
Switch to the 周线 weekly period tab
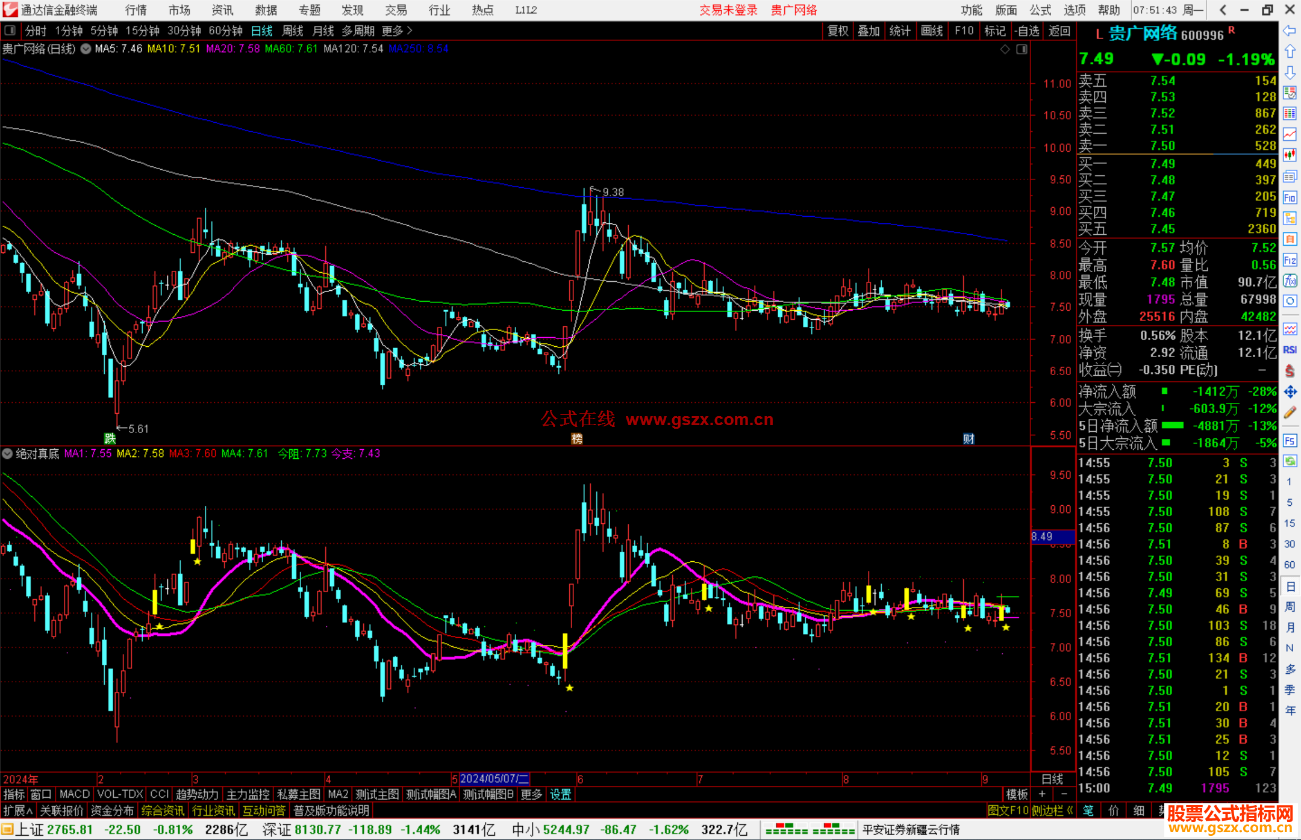292,31
